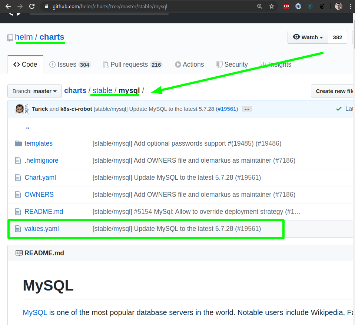Click Create new file button
The width and height of the screenshot is (355, 325).
(x=333, y=91)
